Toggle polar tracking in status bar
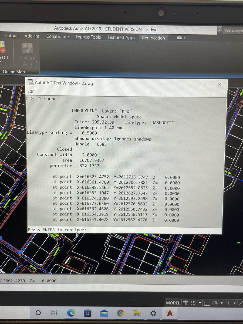243x324 pixels. pyautogui.click(x=215, y=303)
